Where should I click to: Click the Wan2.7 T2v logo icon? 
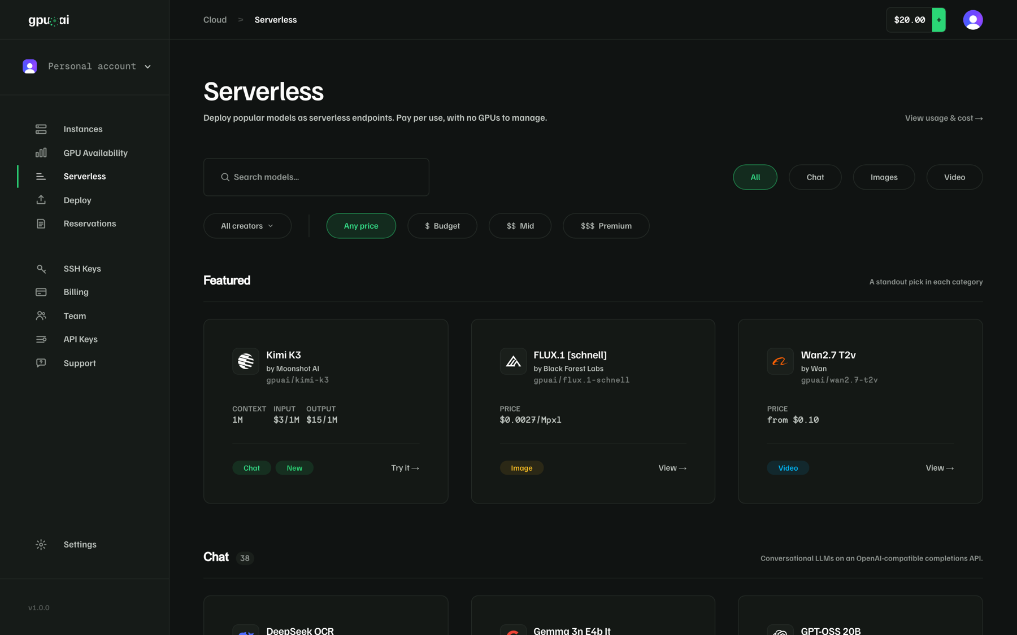[x=780, y=361]
